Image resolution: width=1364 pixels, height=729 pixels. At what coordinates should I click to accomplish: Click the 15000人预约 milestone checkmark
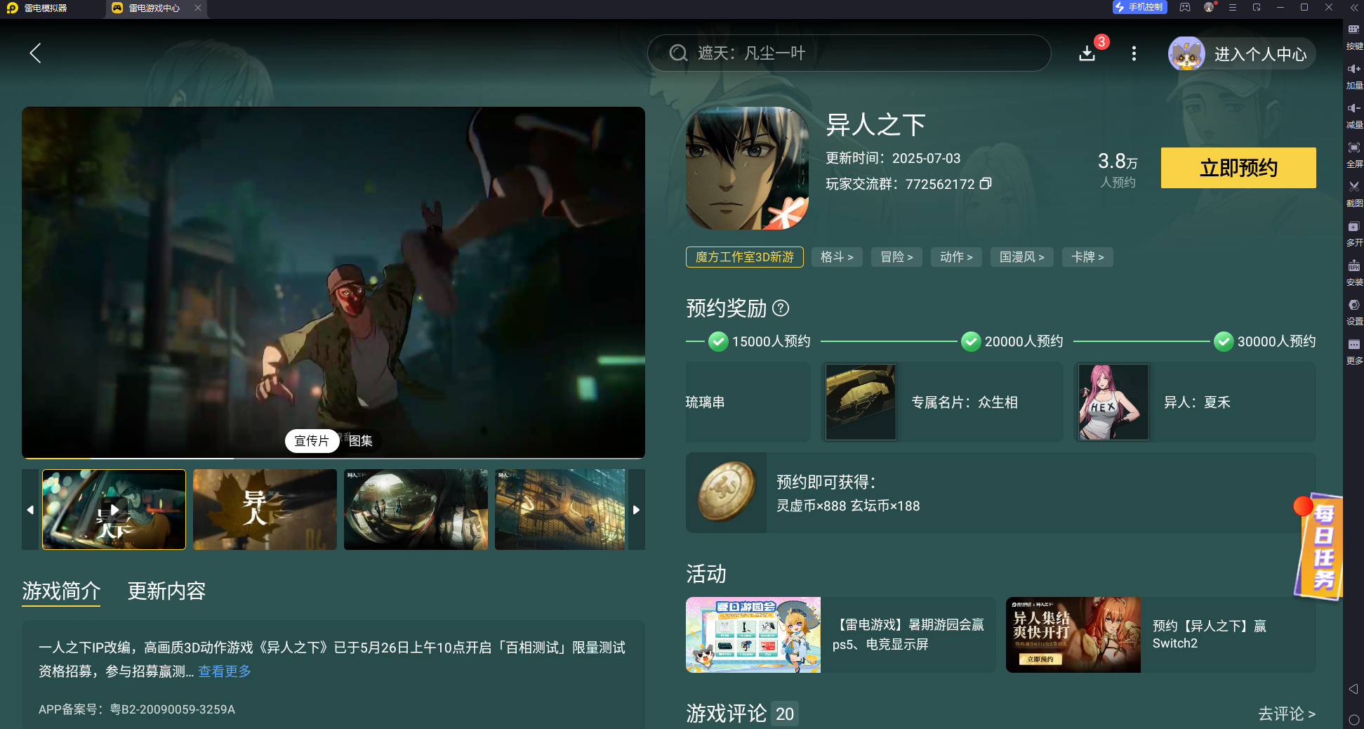718,341
